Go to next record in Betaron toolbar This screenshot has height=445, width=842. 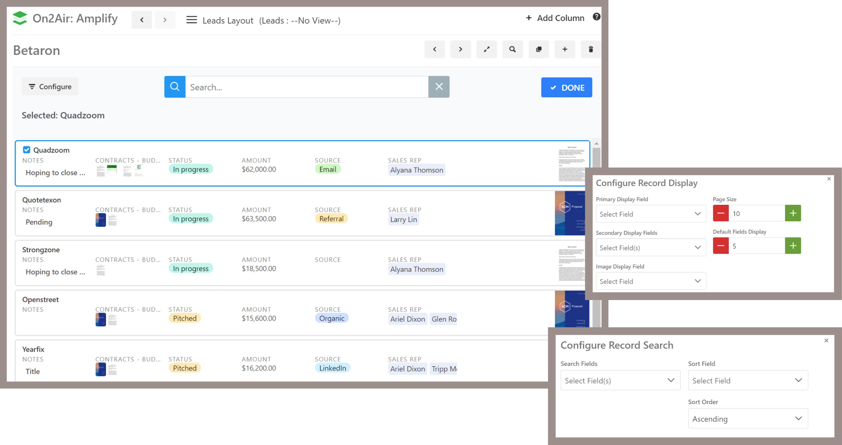(x=460, y=49)
